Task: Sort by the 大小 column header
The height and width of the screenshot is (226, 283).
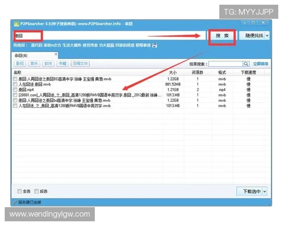Action: (x=173, y=73)
